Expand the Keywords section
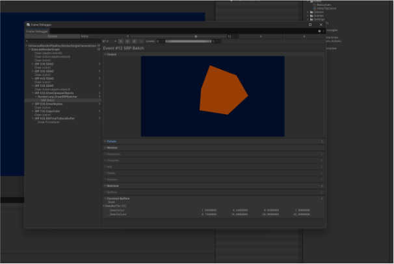This screenshot has width=394, height=264. pos(105,154)
